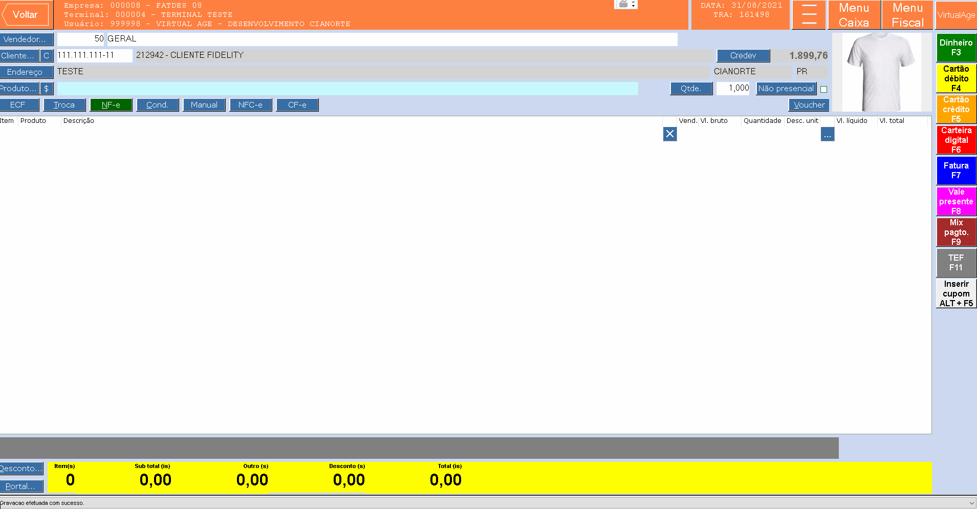Image resolution: width=977 pixels, height=509 pixels.
Task: Select NFC-e document type
Action: pos(251,105)
